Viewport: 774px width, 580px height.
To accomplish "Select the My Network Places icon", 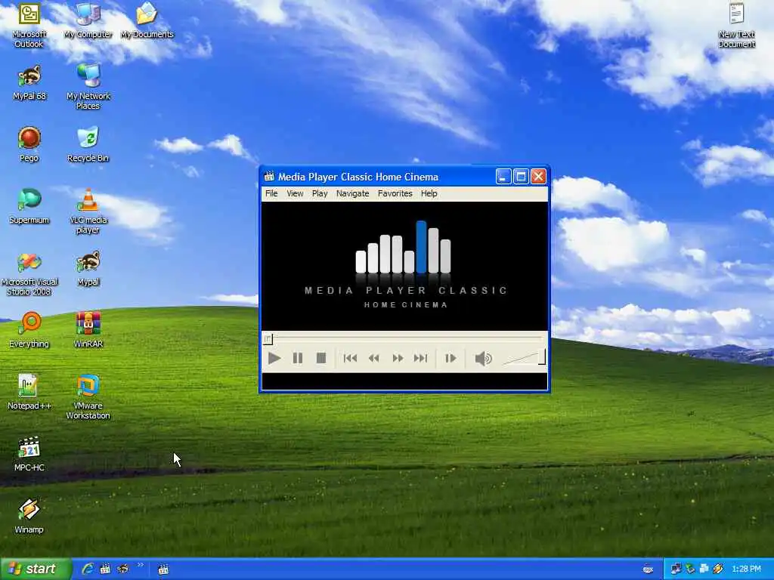I will 88,87.
